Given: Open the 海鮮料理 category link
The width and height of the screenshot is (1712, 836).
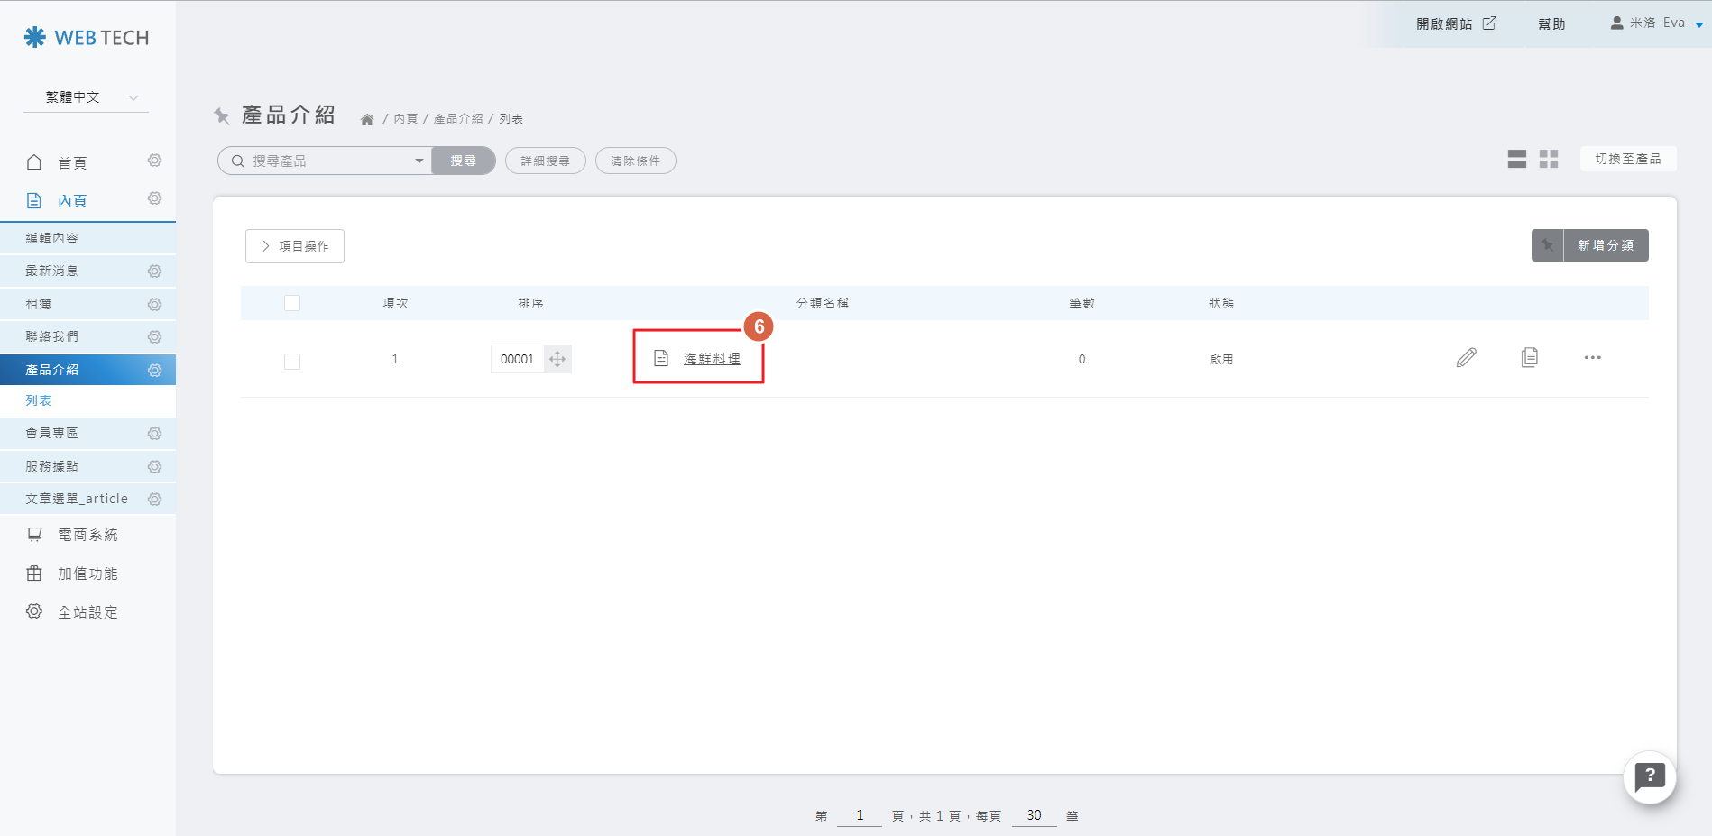Looking at the screenshot, I should click(712, 359).
